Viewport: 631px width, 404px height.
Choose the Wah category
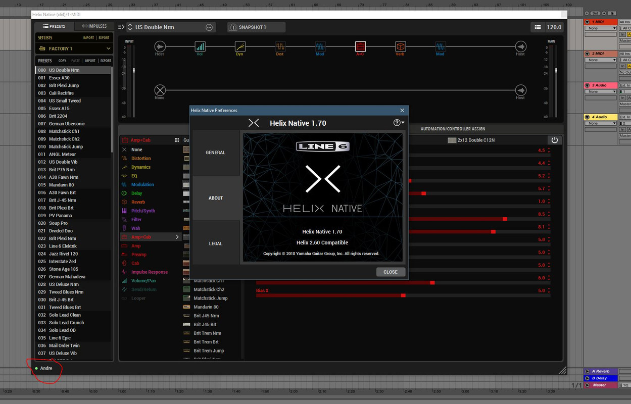pos(135,228)
